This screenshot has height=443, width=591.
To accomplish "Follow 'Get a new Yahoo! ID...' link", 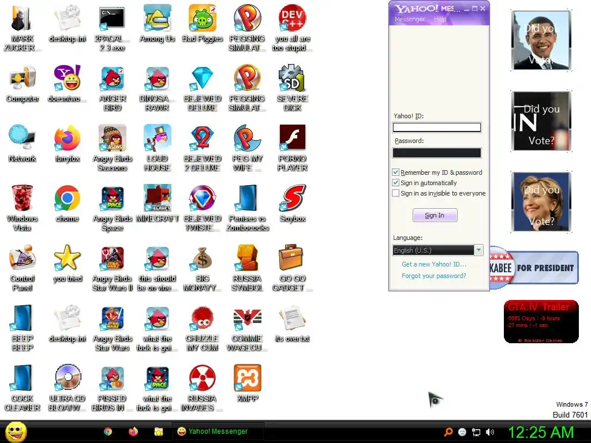I will point(434,264).
